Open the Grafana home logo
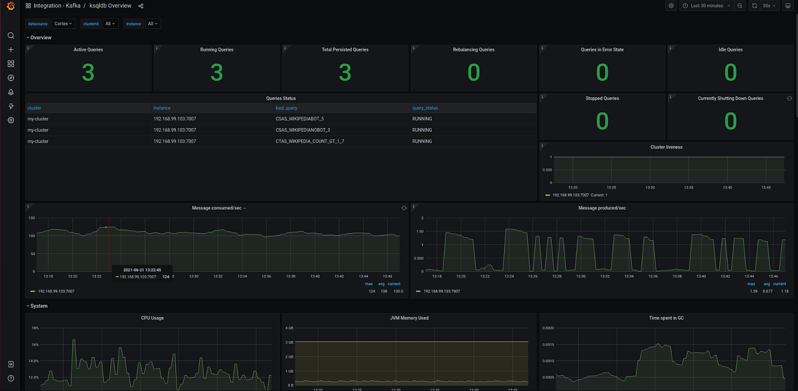Screen dimensions: 798x391 click(x=10, y=6)
